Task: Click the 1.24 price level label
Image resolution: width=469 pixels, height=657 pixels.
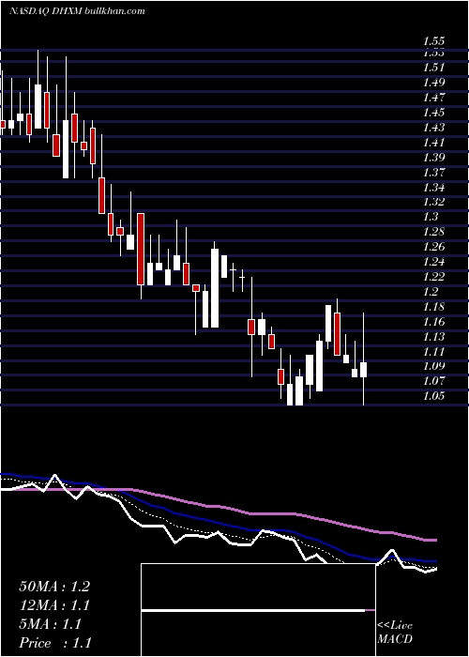Action: 433,262
